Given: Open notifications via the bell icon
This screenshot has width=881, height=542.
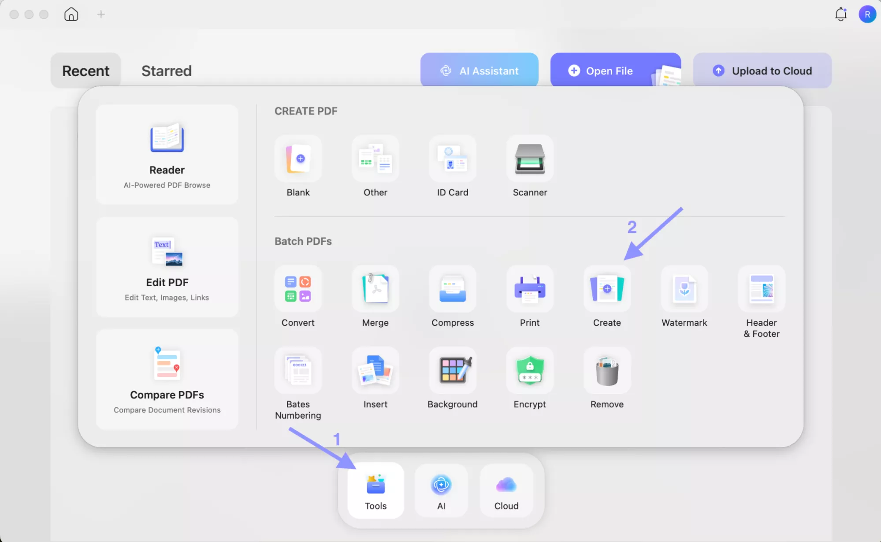Looking at the screenshot, I should click(x=840, y=14).
